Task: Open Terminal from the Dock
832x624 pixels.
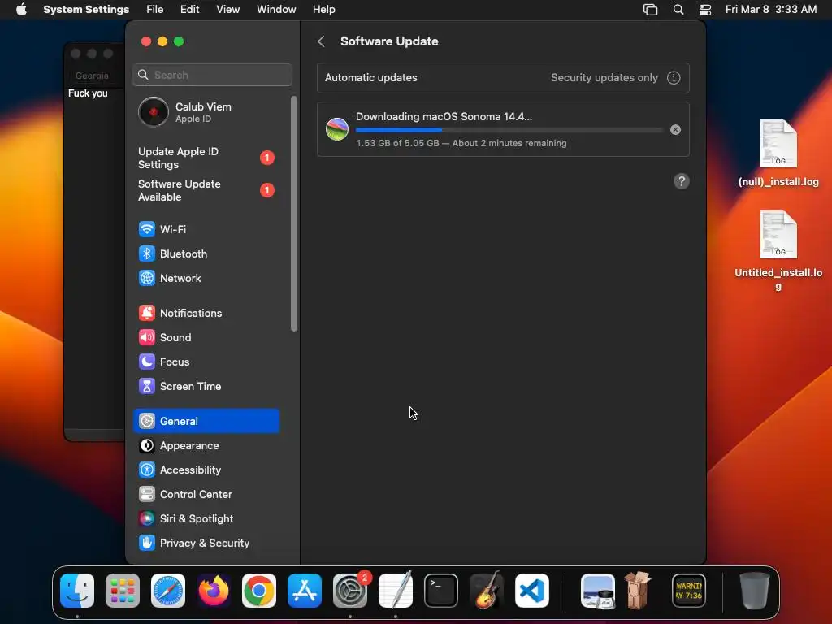Action: click(441, 591)
